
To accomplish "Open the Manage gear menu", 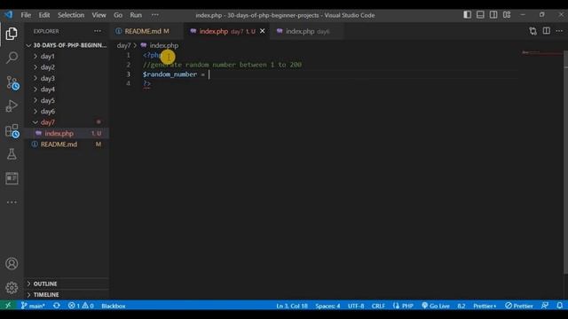I will pos(12,288).
